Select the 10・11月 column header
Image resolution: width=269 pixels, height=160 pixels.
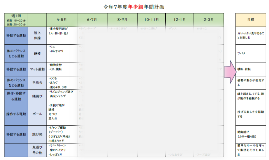[151, 20]
